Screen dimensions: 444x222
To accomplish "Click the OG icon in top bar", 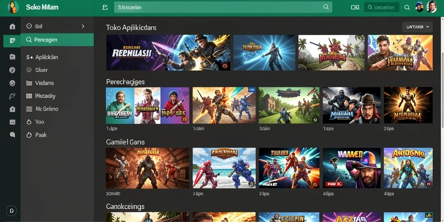I will coord(355,7).
